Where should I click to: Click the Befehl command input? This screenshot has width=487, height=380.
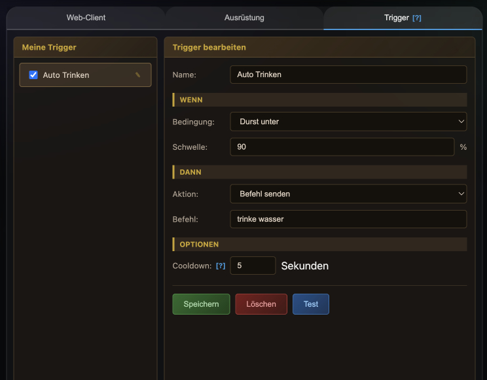tap(348, 219)
